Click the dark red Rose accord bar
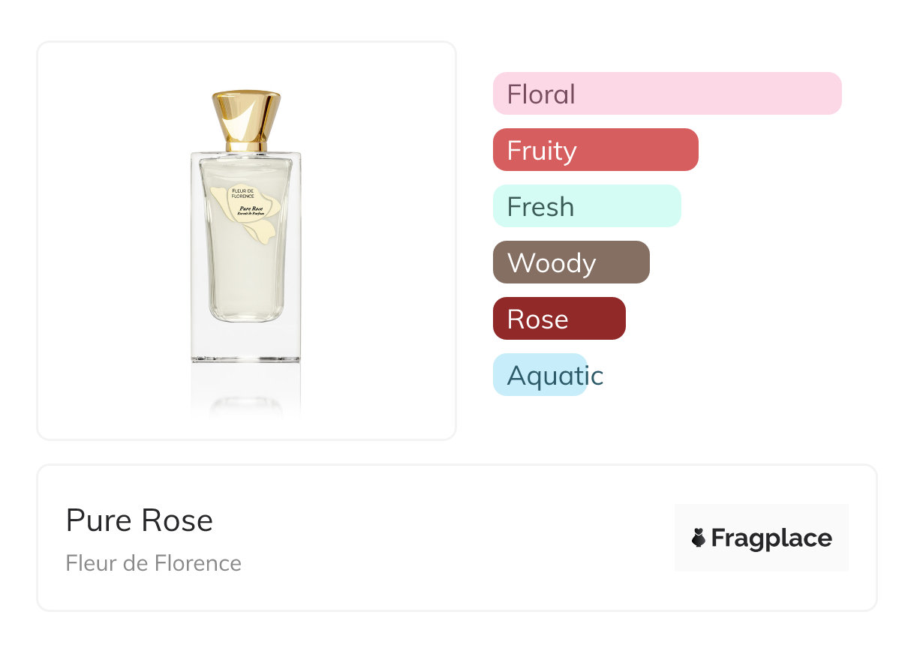Image resolution: width=914 pixels, height=648 pixels. point(558,319)
